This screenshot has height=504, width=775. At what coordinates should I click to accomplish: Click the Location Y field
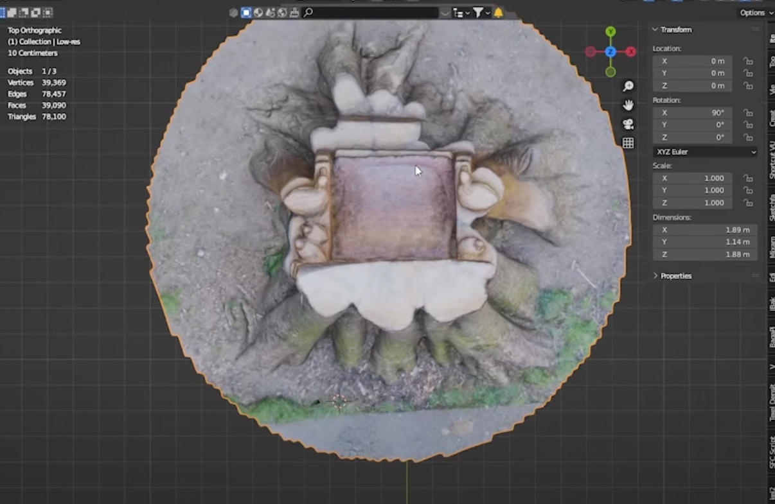point(692,73)
